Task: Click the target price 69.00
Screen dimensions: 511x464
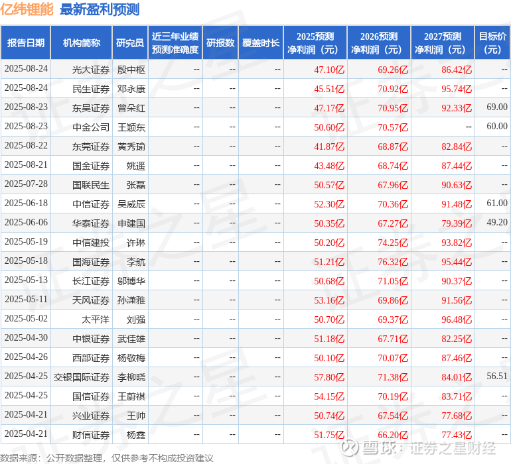Action: [x=497, y=107]
